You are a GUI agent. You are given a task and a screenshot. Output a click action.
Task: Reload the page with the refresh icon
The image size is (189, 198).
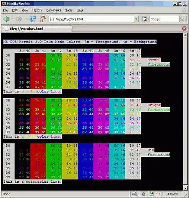click(x=33, y=19)
